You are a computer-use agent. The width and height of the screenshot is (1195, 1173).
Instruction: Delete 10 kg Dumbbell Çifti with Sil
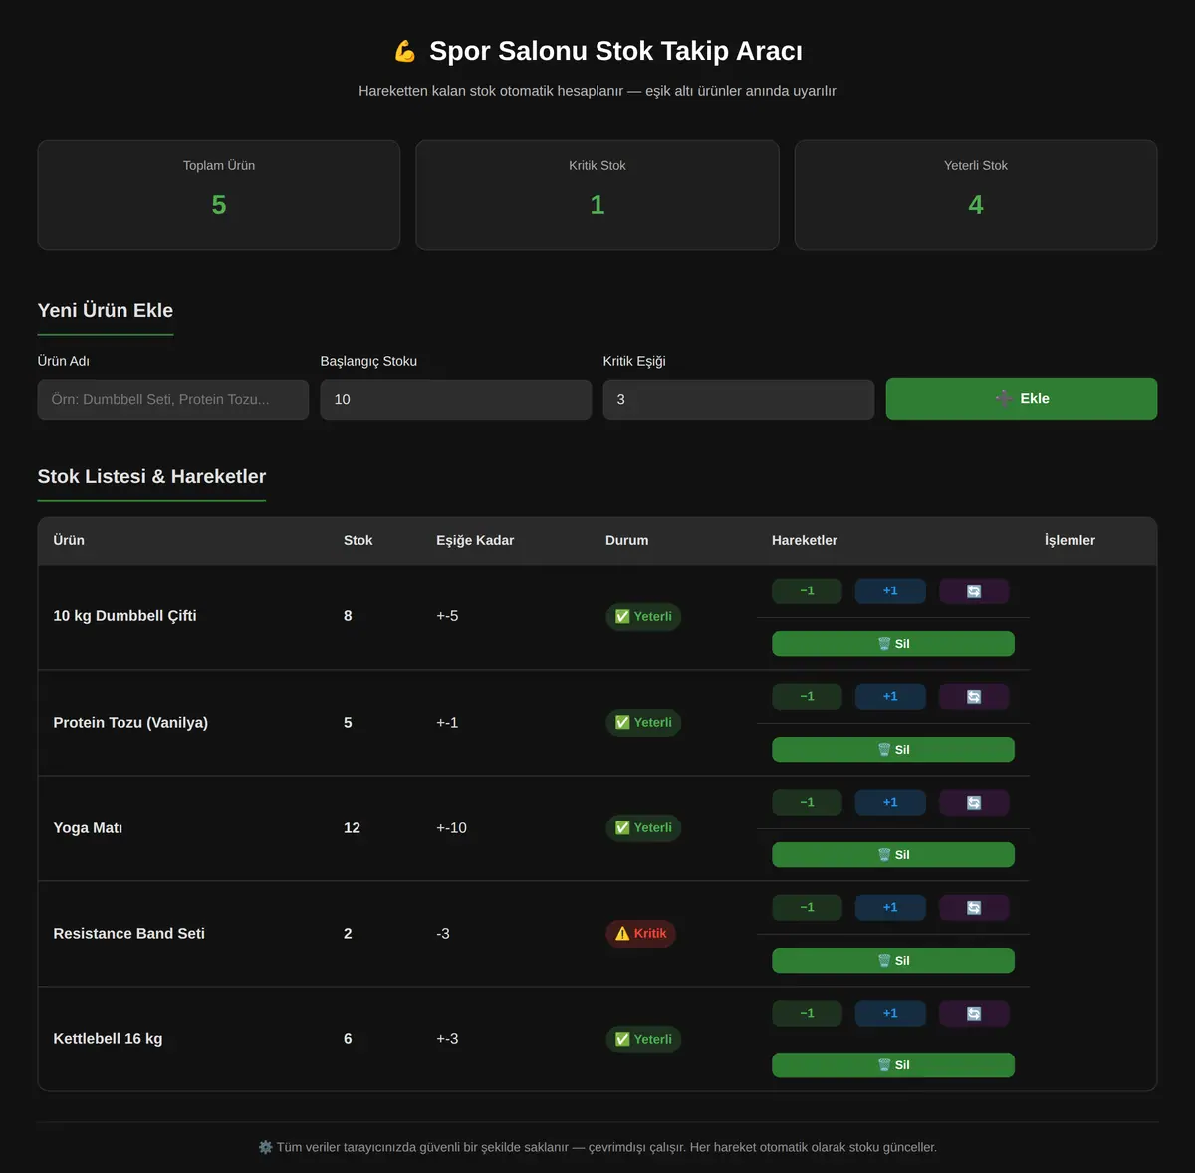(x=893, y=644)
